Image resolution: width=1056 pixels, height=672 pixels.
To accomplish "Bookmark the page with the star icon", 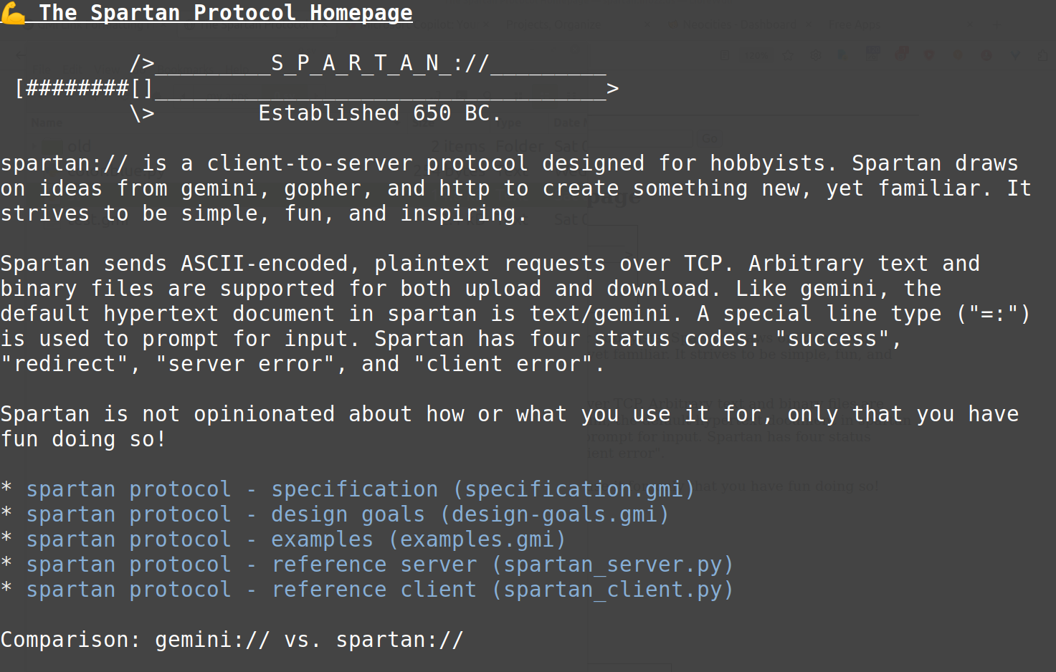I will (789, 55).
